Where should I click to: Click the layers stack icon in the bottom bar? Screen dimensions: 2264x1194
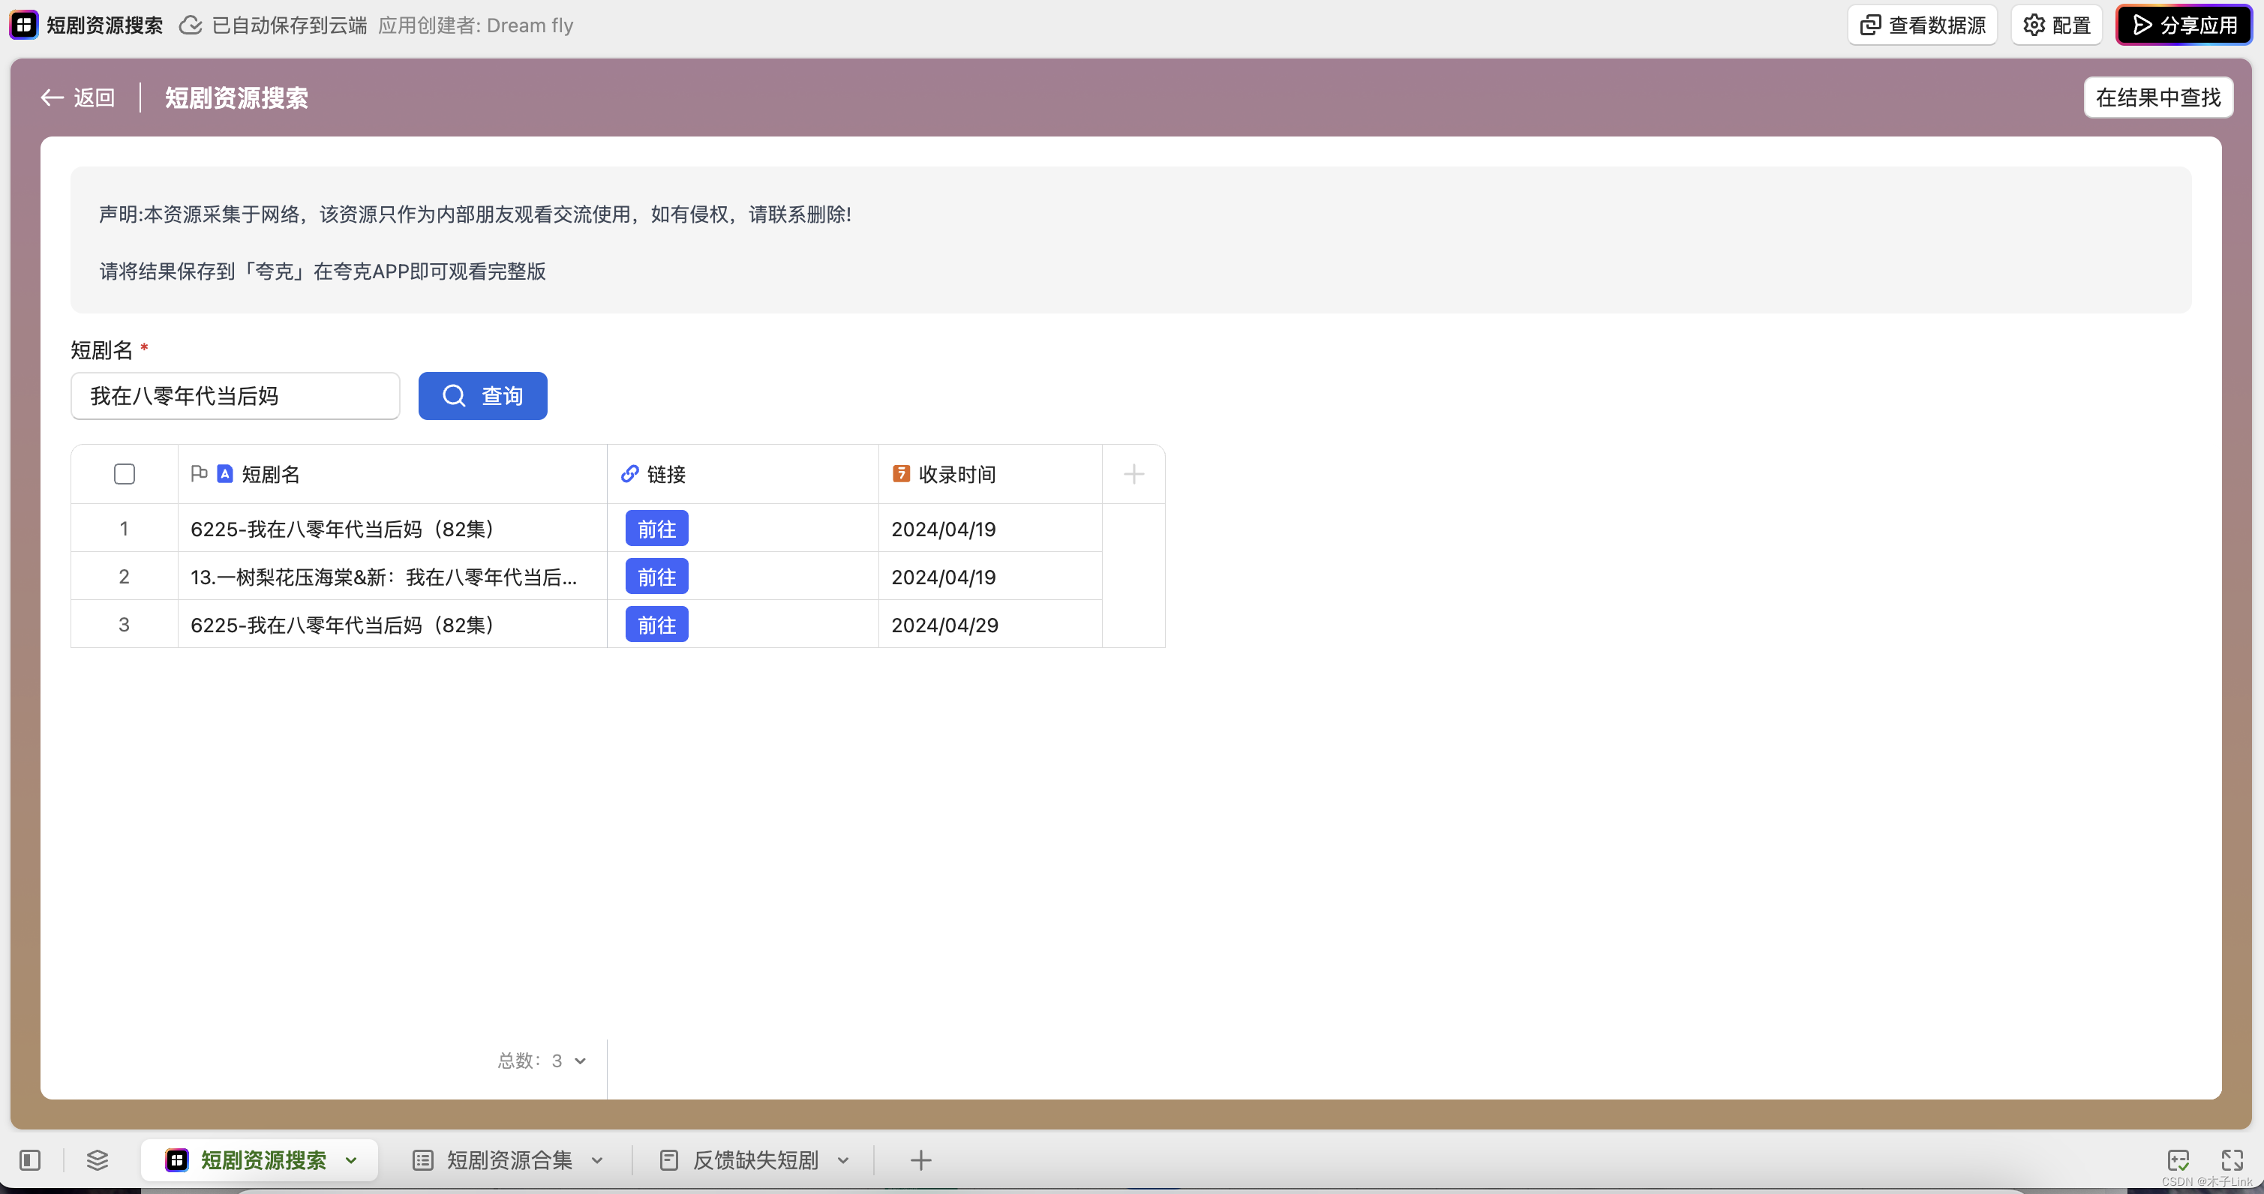click(98, 1159)
